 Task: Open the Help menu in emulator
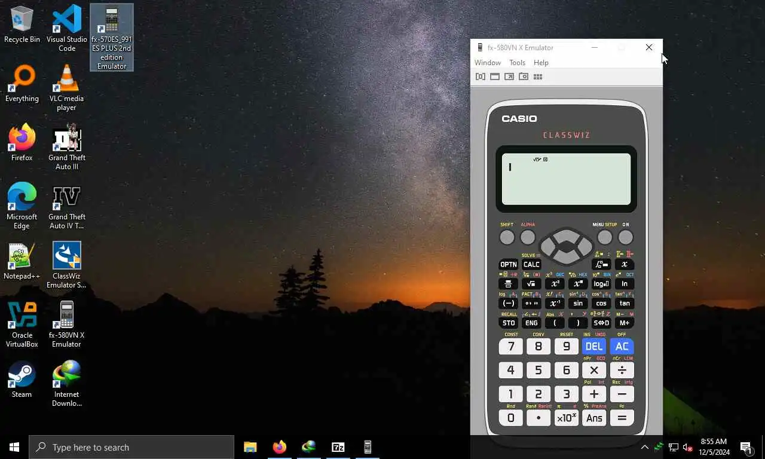[x=541, y=63]
